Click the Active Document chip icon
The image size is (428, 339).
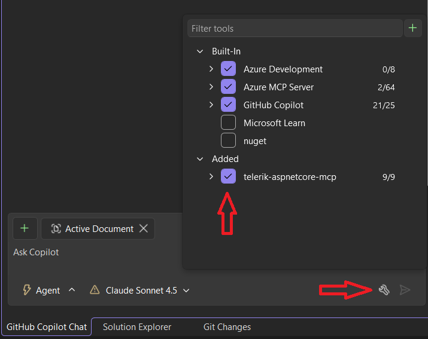56,228
